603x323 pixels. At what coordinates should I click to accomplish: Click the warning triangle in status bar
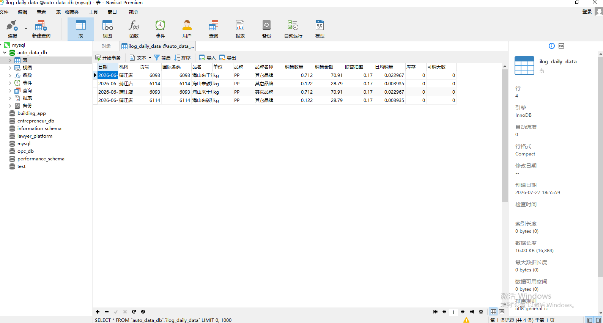[466, 320]
